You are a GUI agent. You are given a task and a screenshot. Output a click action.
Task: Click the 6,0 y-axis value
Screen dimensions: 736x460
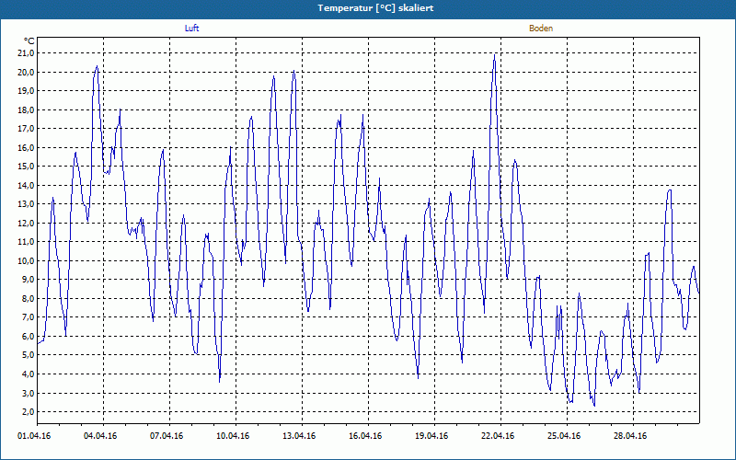(28, 336)
